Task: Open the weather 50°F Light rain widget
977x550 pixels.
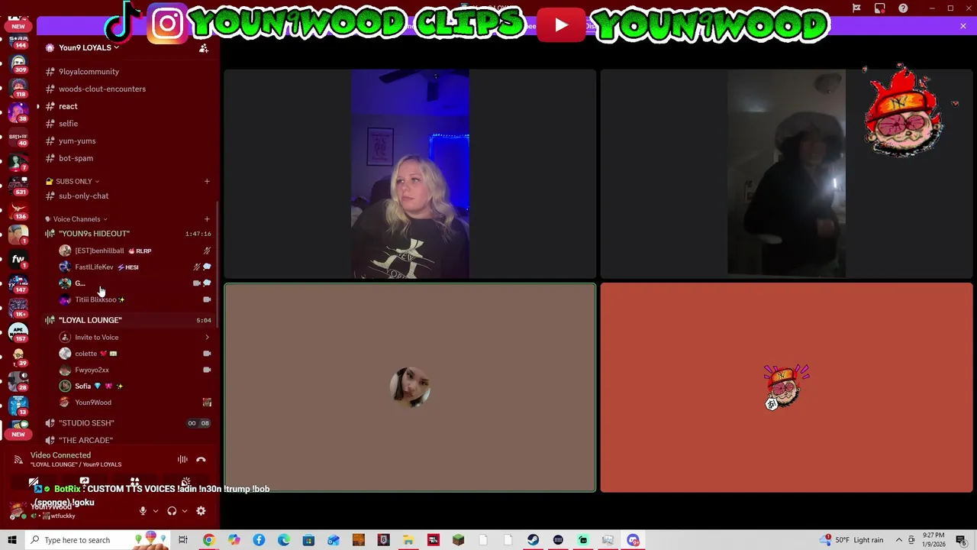Action: click(x=851, y=540)
